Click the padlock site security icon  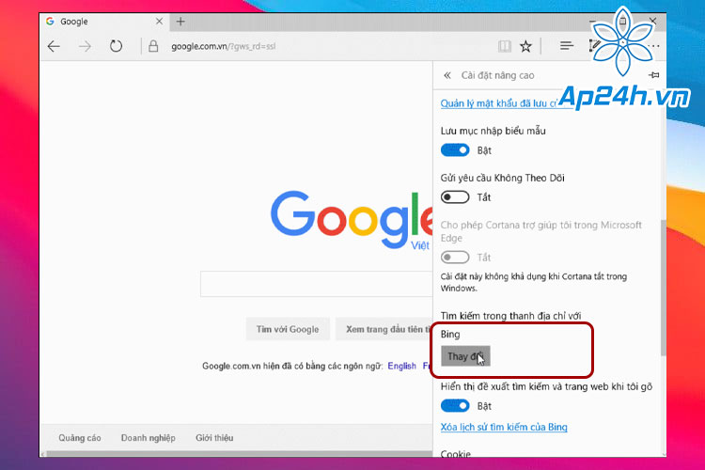[153, 46]
